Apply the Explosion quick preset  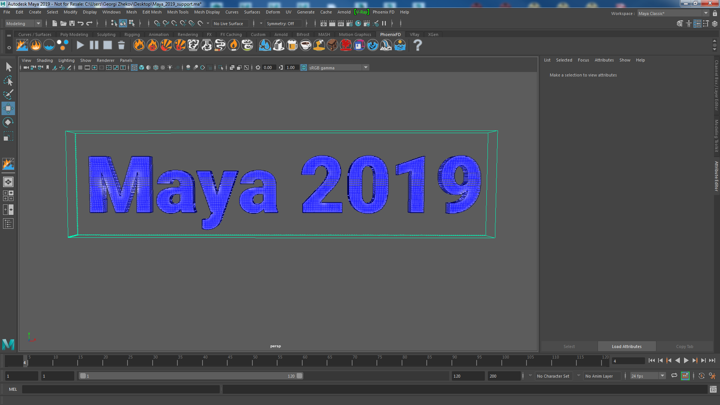click(166, 45)
